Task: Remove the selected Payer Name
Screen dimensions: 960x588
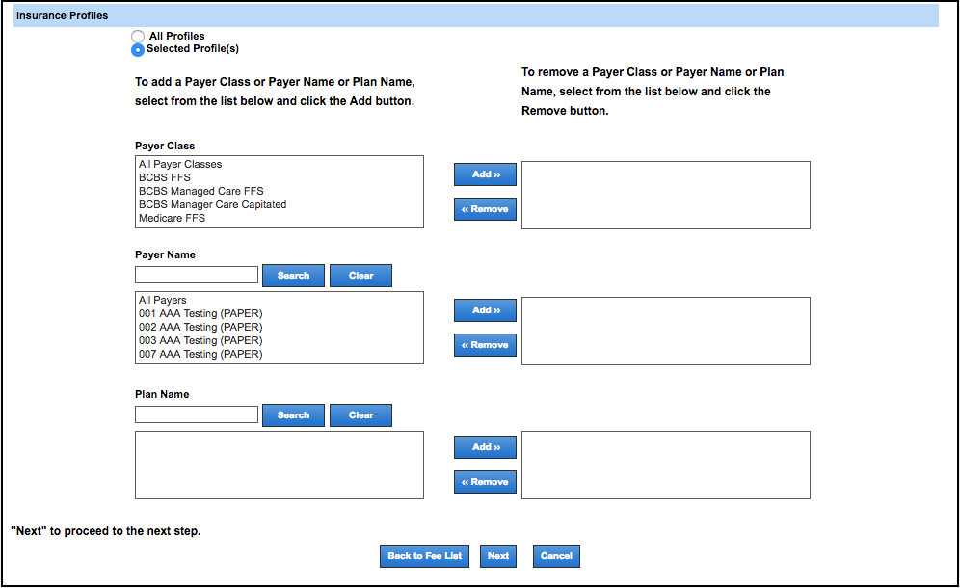Action: click(486, 345)
